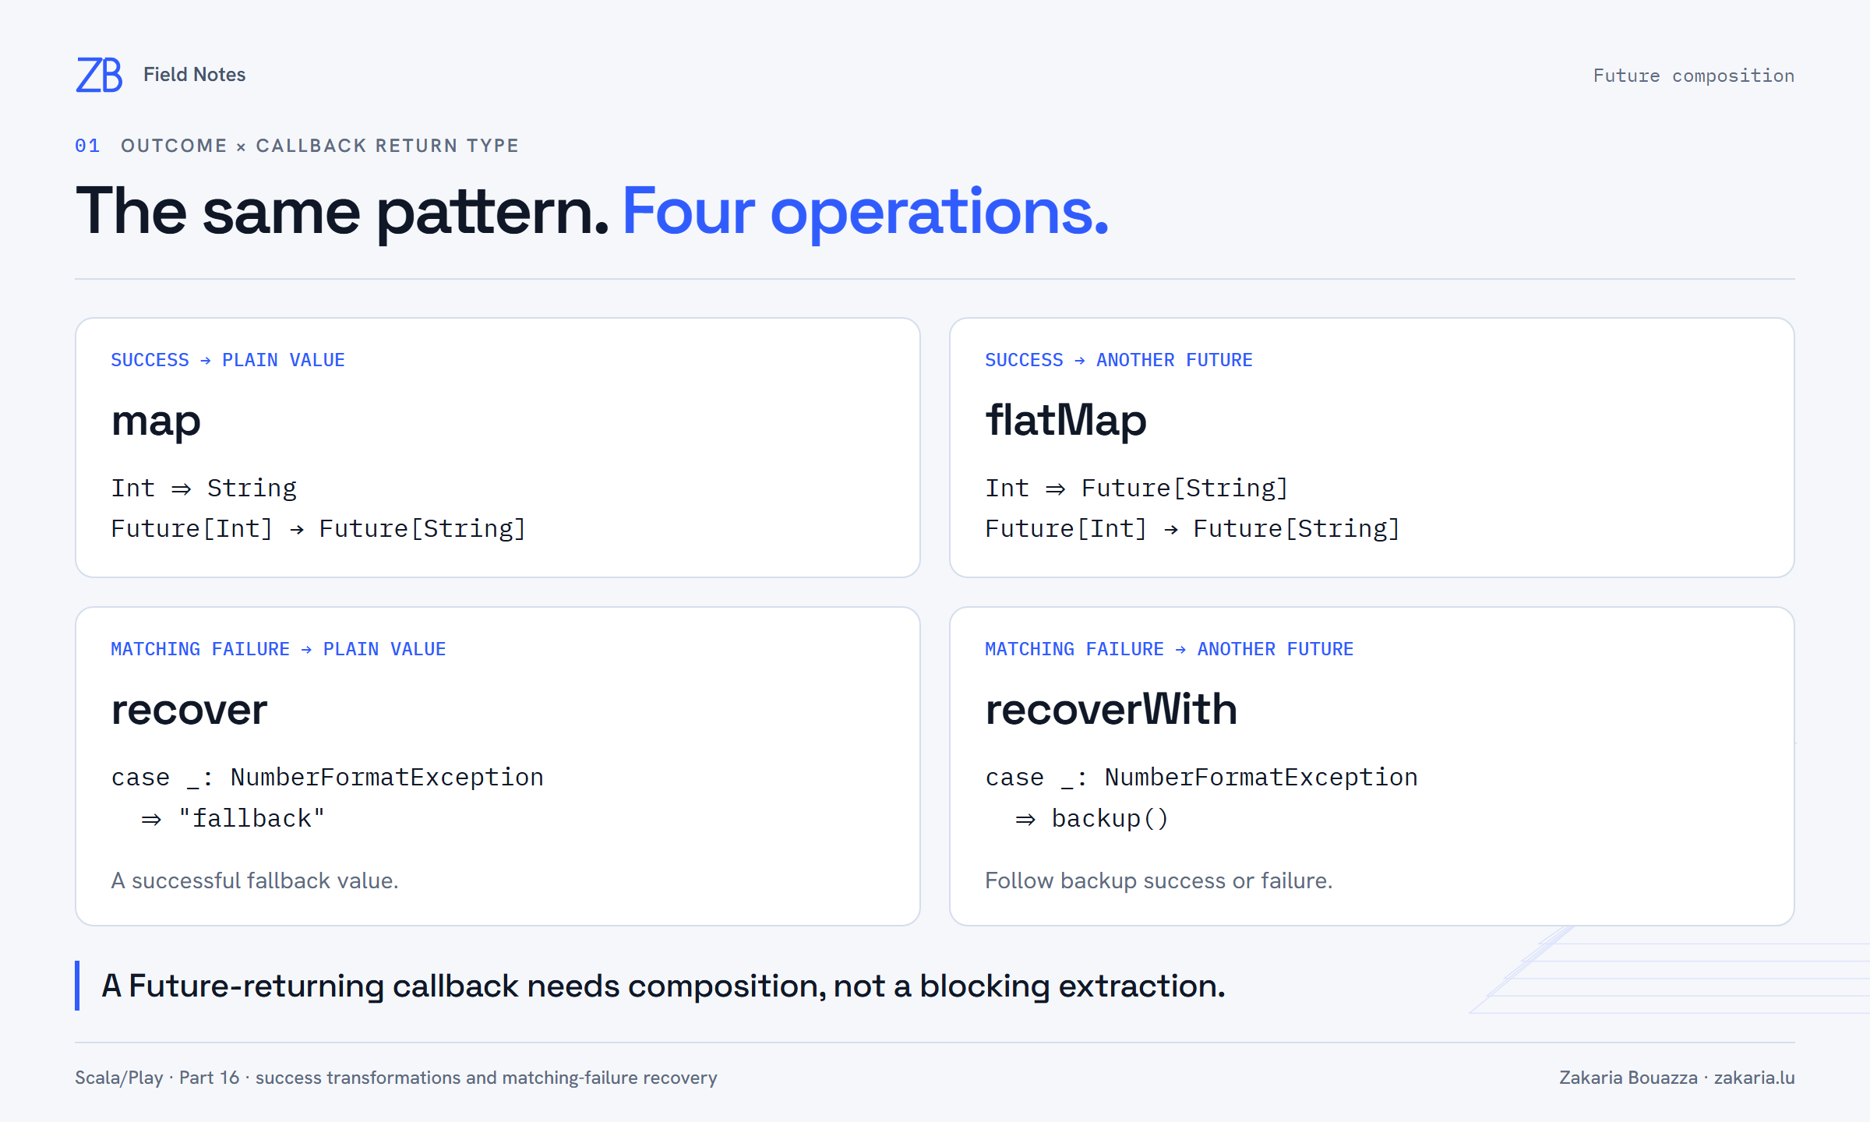This screenshot has width=1870, height=1122.
Task: Click the '⇒ backup()' code line
Action: (1091, 819)
